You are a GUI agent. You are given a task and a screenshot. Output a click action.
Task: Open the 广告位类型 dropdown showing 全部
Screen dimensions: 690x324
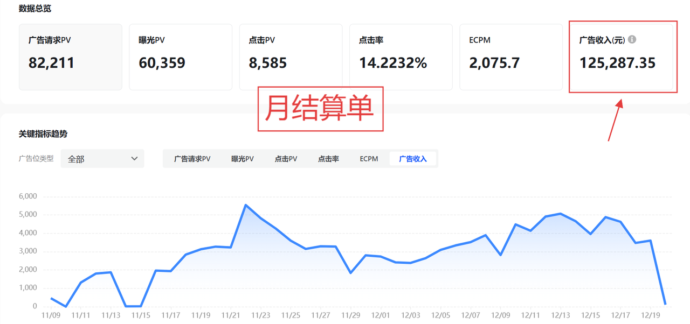click(x=102, y=159)
